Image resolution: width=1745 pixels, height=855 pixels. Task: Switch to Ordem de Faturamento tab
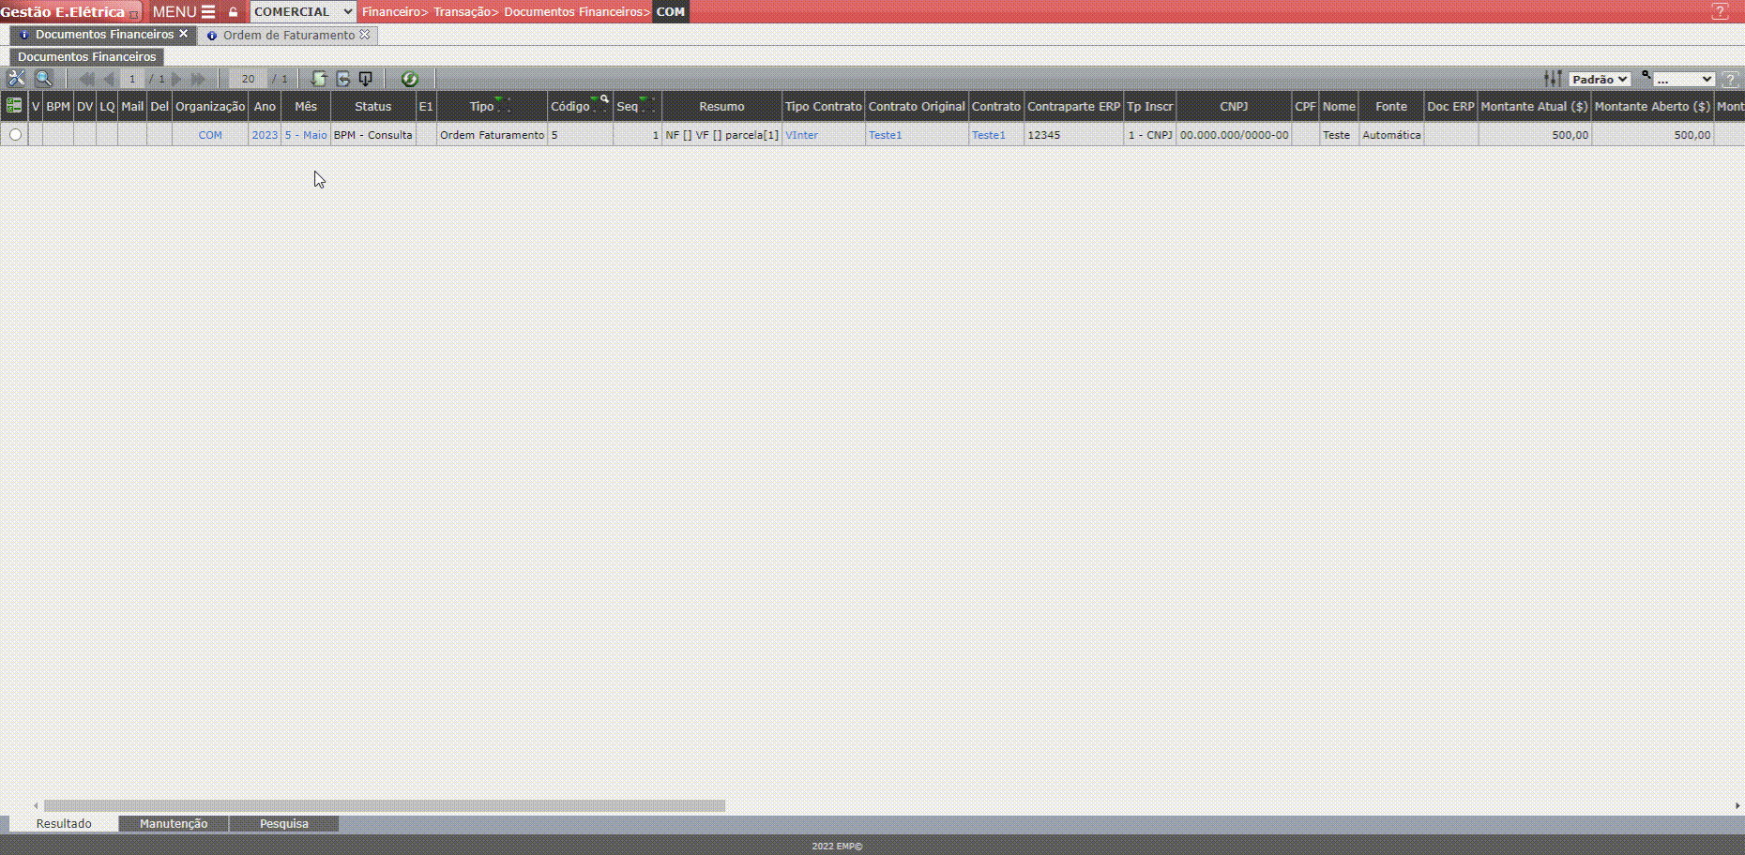click(288, 36)
